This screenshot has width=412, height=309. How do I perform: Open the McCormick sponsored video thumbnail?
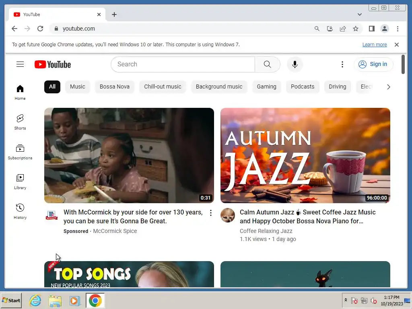[129, 155]
